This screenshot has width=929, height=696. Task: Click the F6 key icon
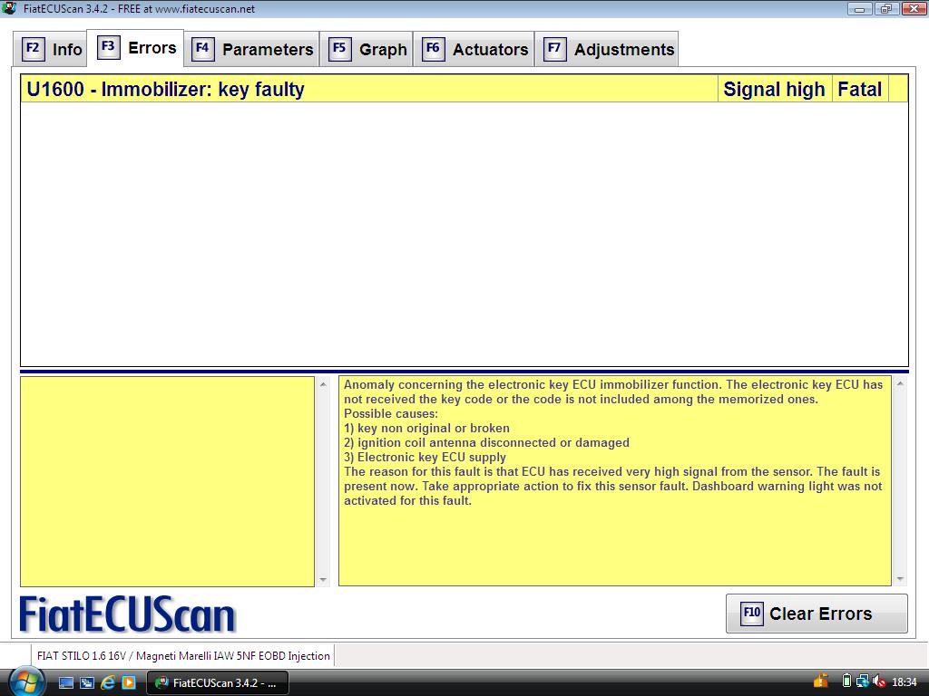coord(433,49)
